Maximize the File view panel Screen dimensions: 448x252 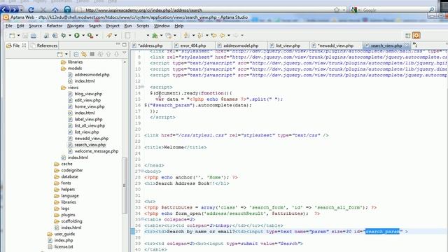click(x=125, y=45)
